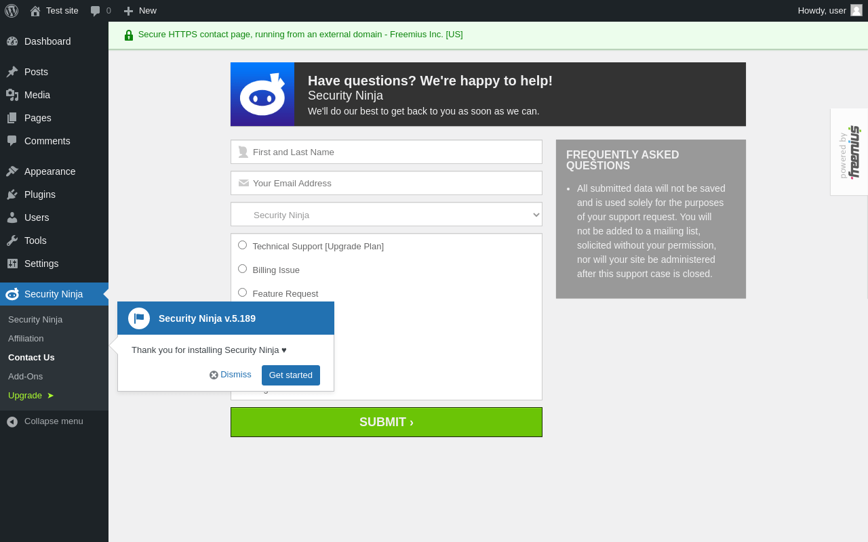Click the flag icon in popup header
The image size is (868, 542).
[x=139, y=318]
